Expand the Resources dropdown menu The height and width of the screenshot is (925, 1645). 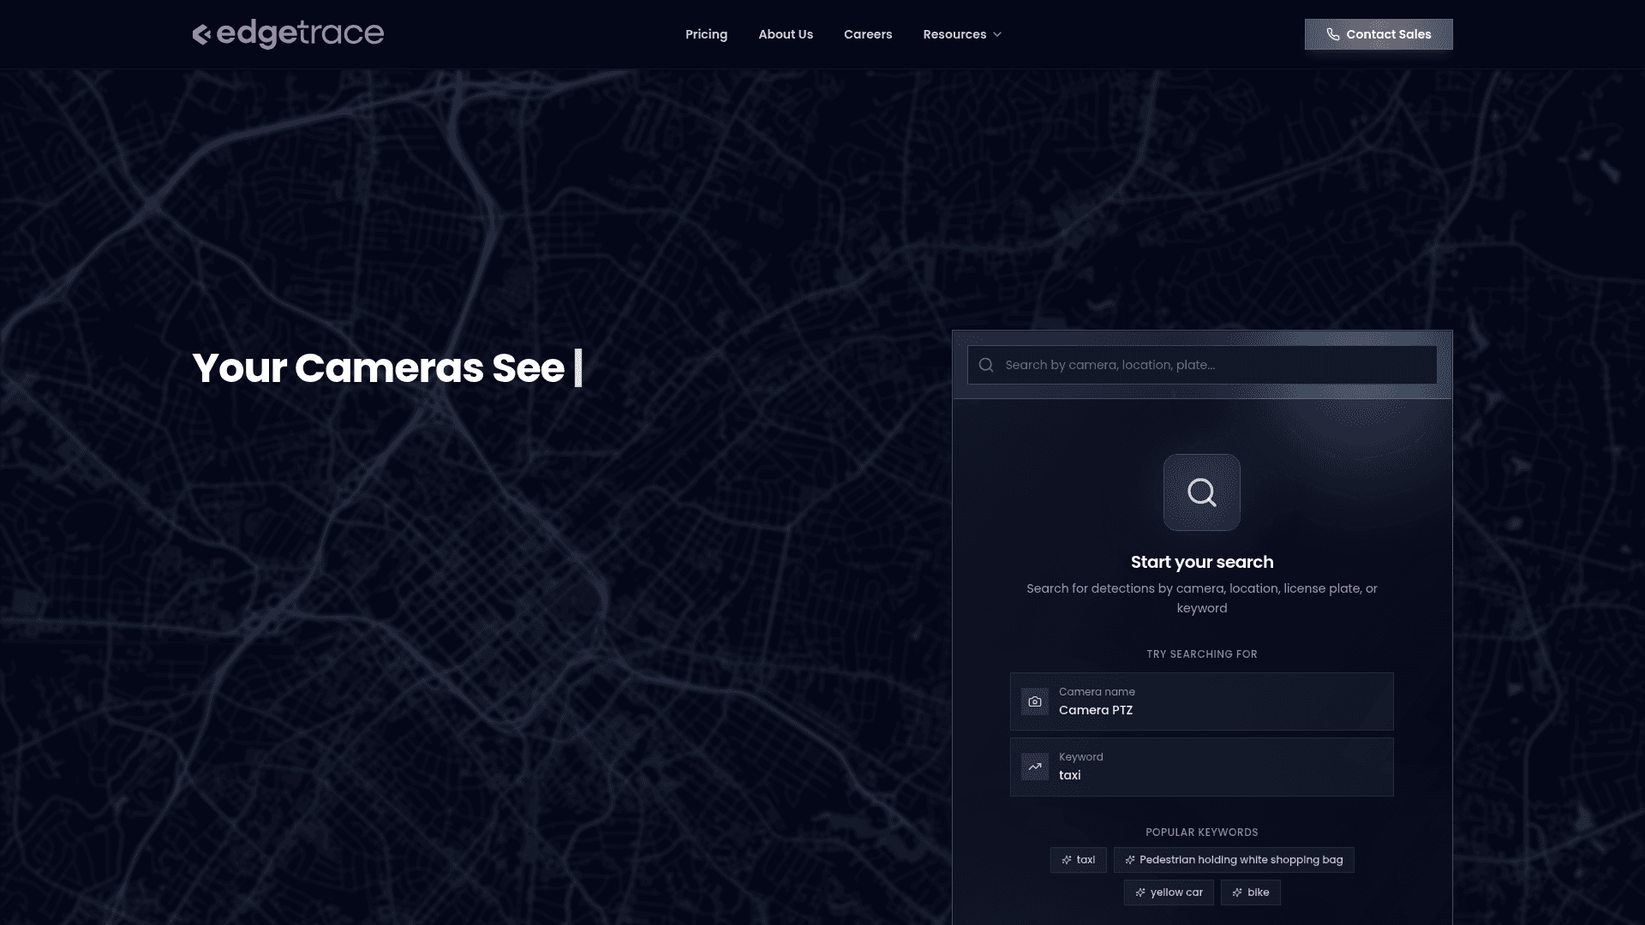point(962,34)
